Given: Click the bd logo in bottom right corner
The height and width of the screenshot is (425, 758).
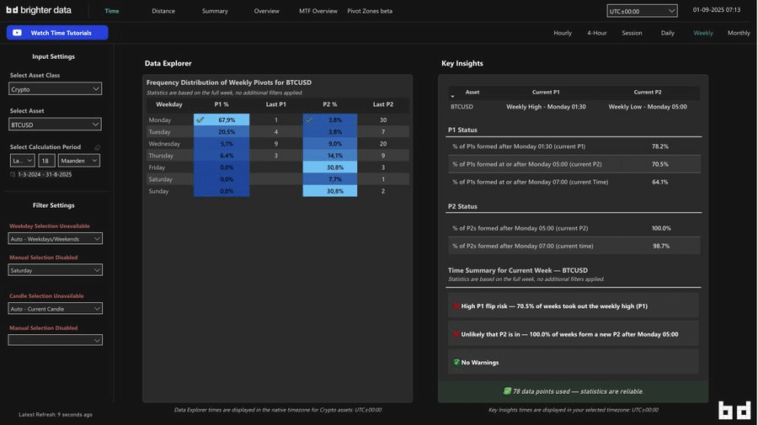Looking at the screenshot, I should click(734, 410).
